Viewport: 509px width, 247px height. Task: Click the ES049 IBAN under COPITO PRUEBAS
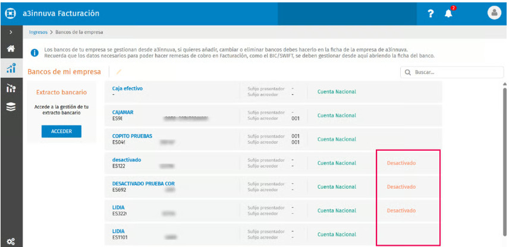tap(119, 142)
